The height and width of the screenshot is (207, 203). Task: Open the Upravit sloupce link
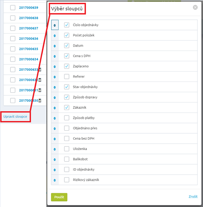pos(15,116)
